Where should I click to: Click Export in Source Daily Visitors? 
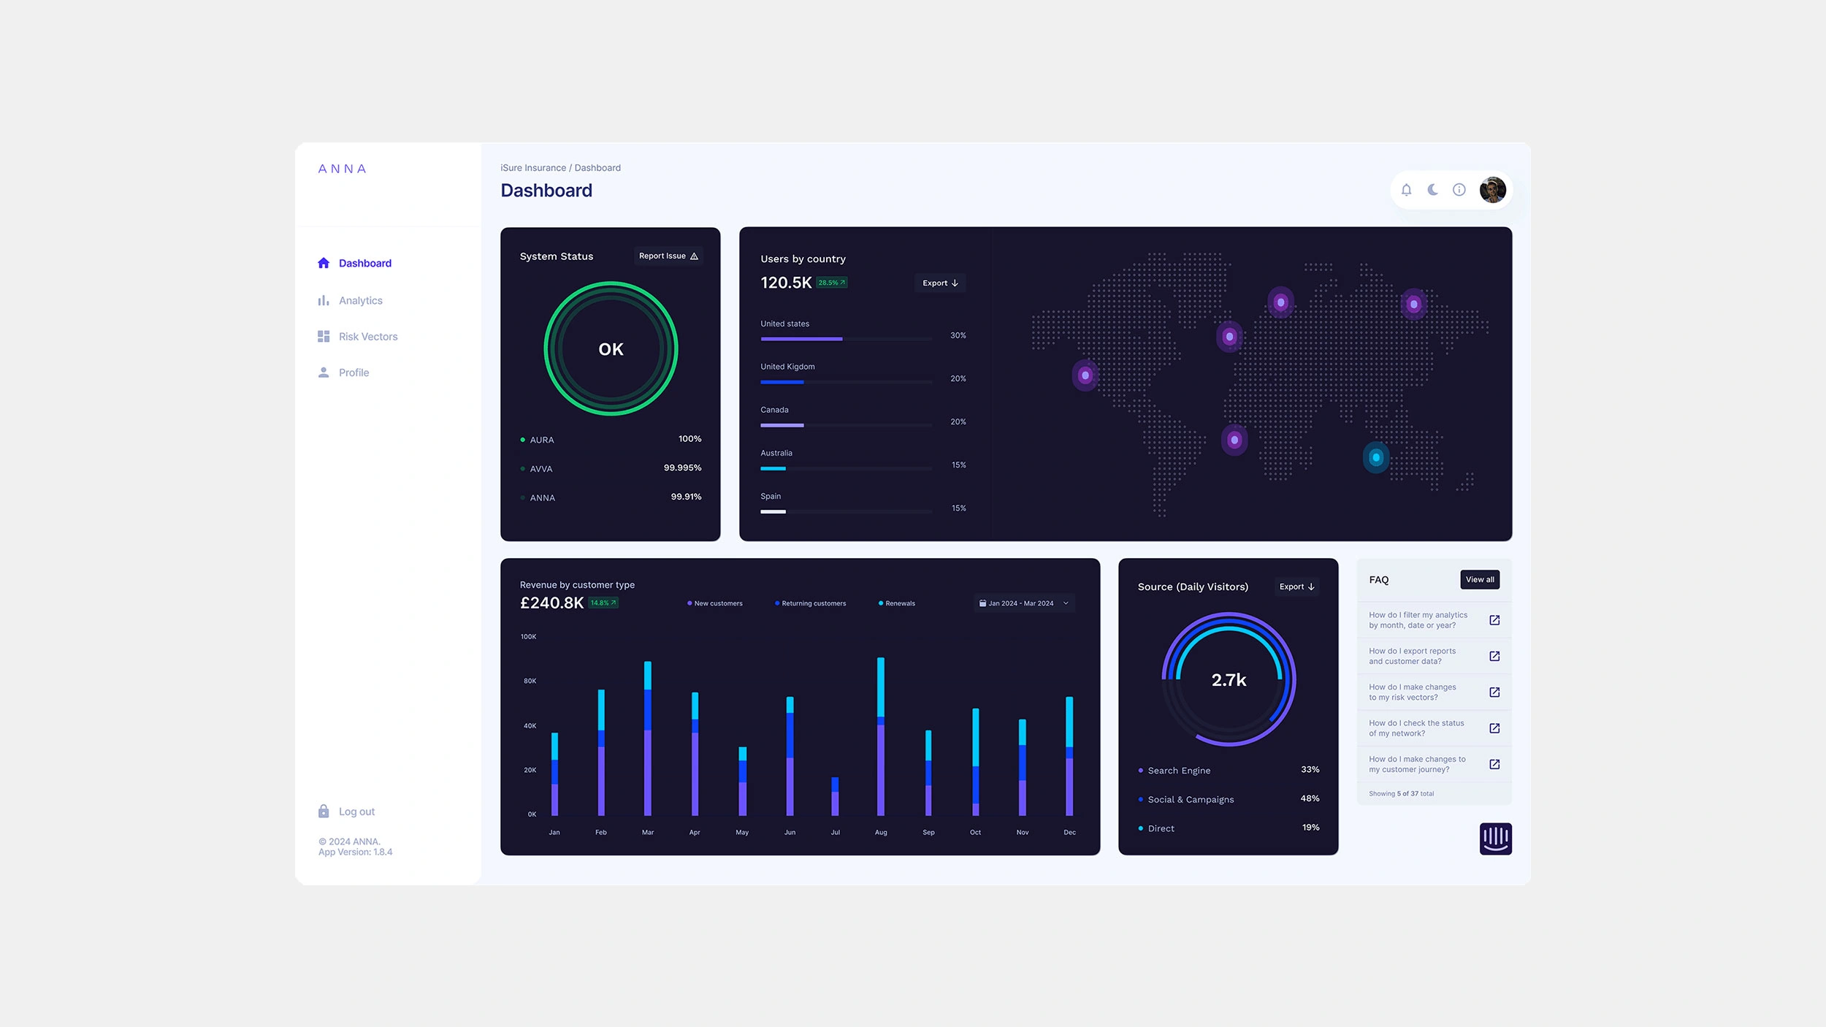click(1296, 587)
